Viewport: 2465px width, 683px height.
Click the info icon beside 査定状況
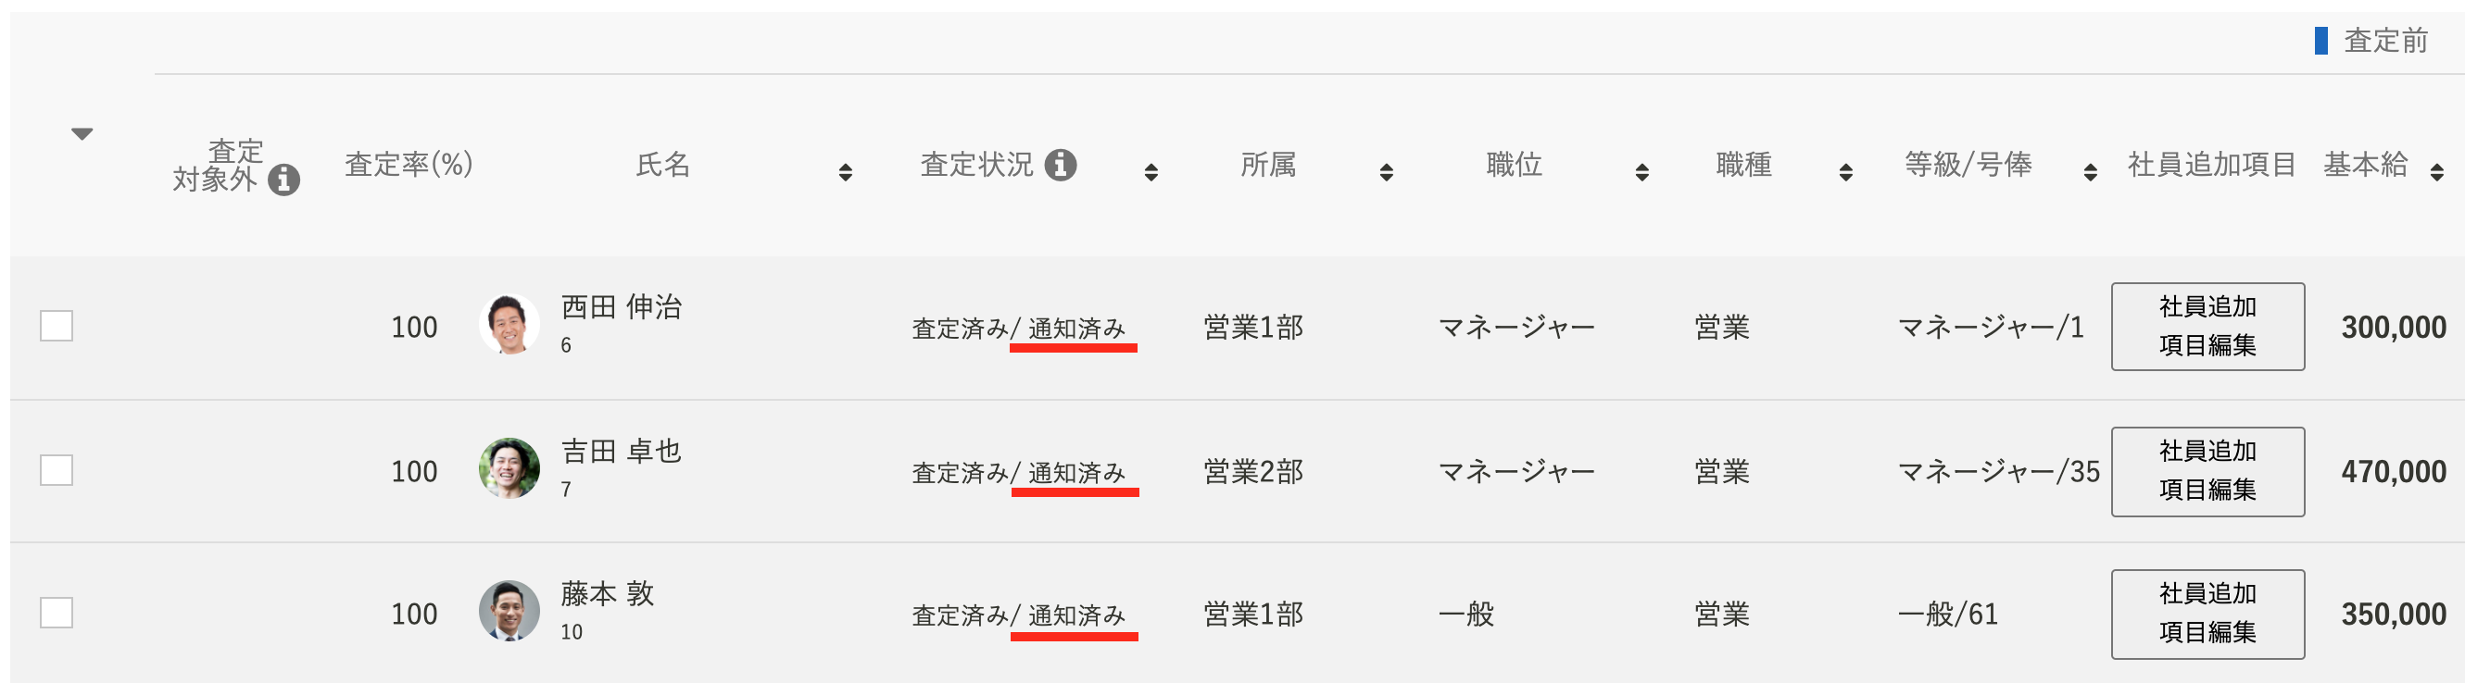1061,165
